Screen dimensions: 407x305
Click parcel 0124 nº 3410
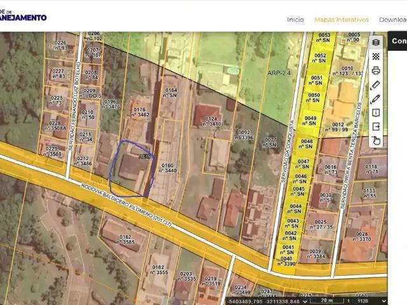click(211, 121)
